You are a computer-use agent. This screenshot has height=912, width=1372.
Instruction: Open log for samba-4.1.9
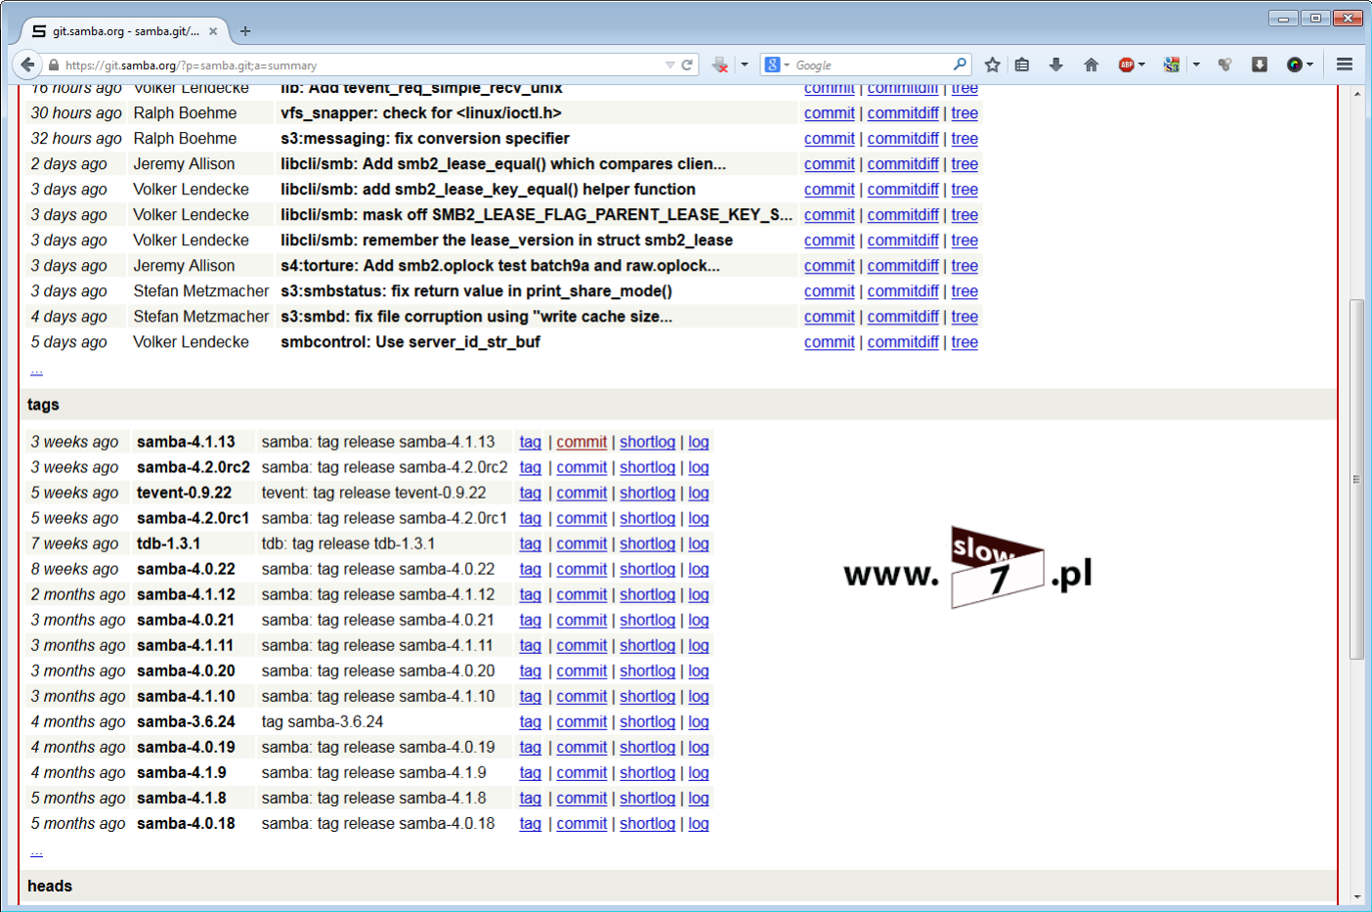coord(699,772)
